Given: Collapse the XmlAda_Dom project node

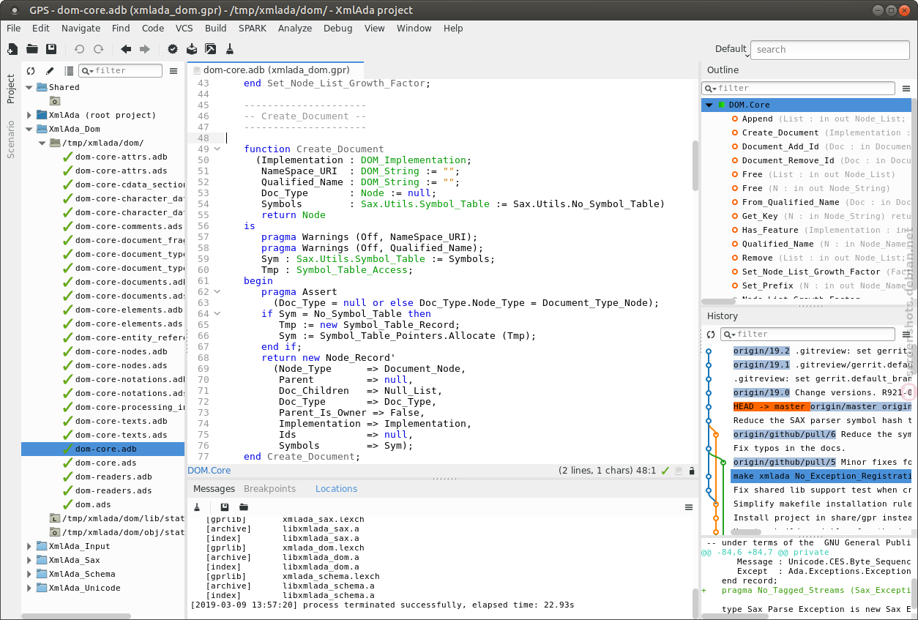Looking at the screenshot, I should (x=30, y=129).
